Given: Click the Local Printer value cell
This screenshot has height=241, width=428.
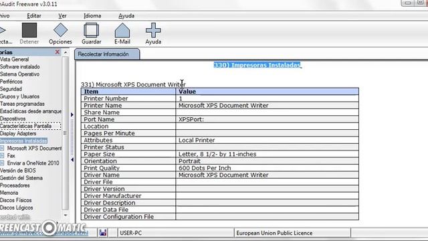Looking at the screenshot, I should click(x=267, y=140).
